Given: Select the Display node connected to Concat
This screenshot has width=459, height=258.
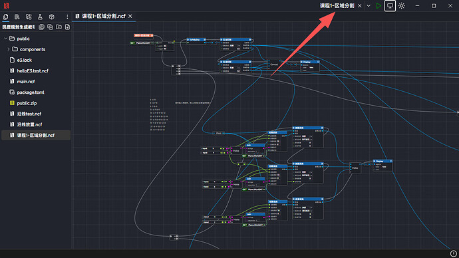Looking at the screenshot, I should click(x=310, y=66).
